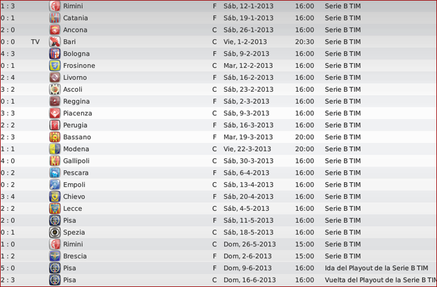Click the Bologna club badge icon
The width and height of the screenshot is (437, 287).
pos(55,54)
